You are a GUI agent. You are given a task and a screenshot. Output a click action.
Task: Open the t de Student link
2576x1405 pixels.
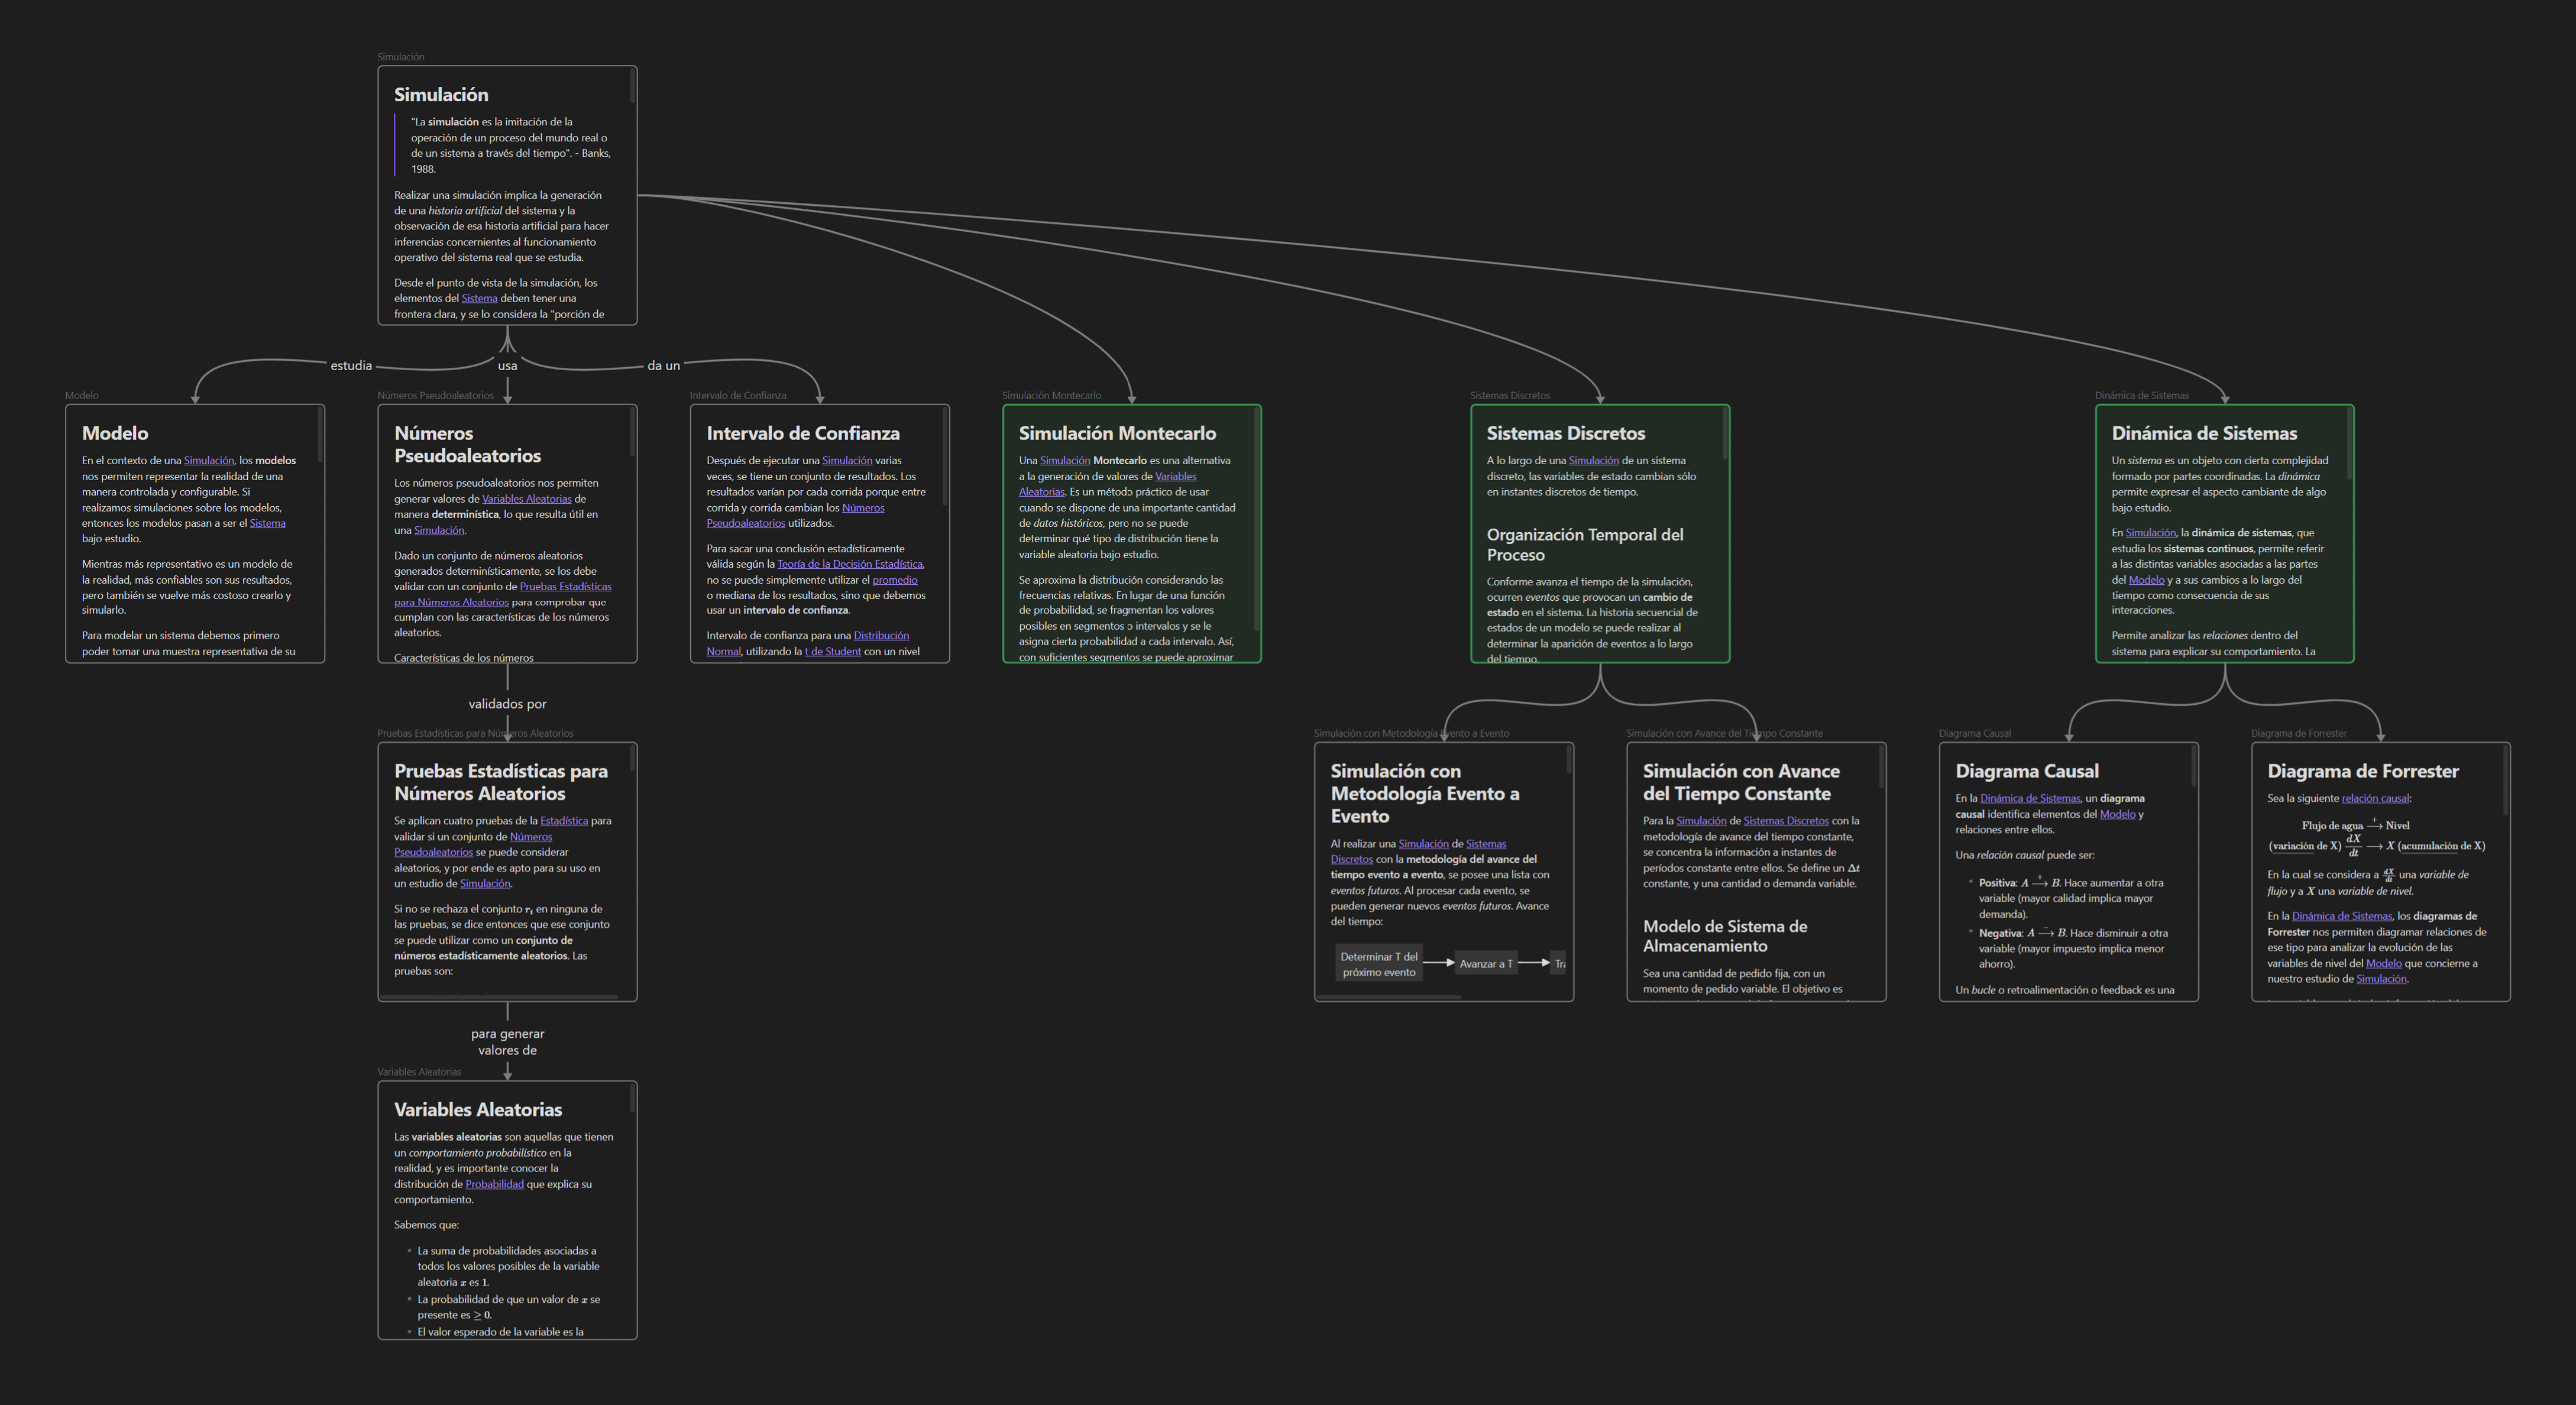point(833,651)
